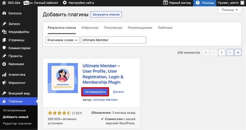Click the Комментарии bubble icon

pyautogui.click(x=4, y=48)
